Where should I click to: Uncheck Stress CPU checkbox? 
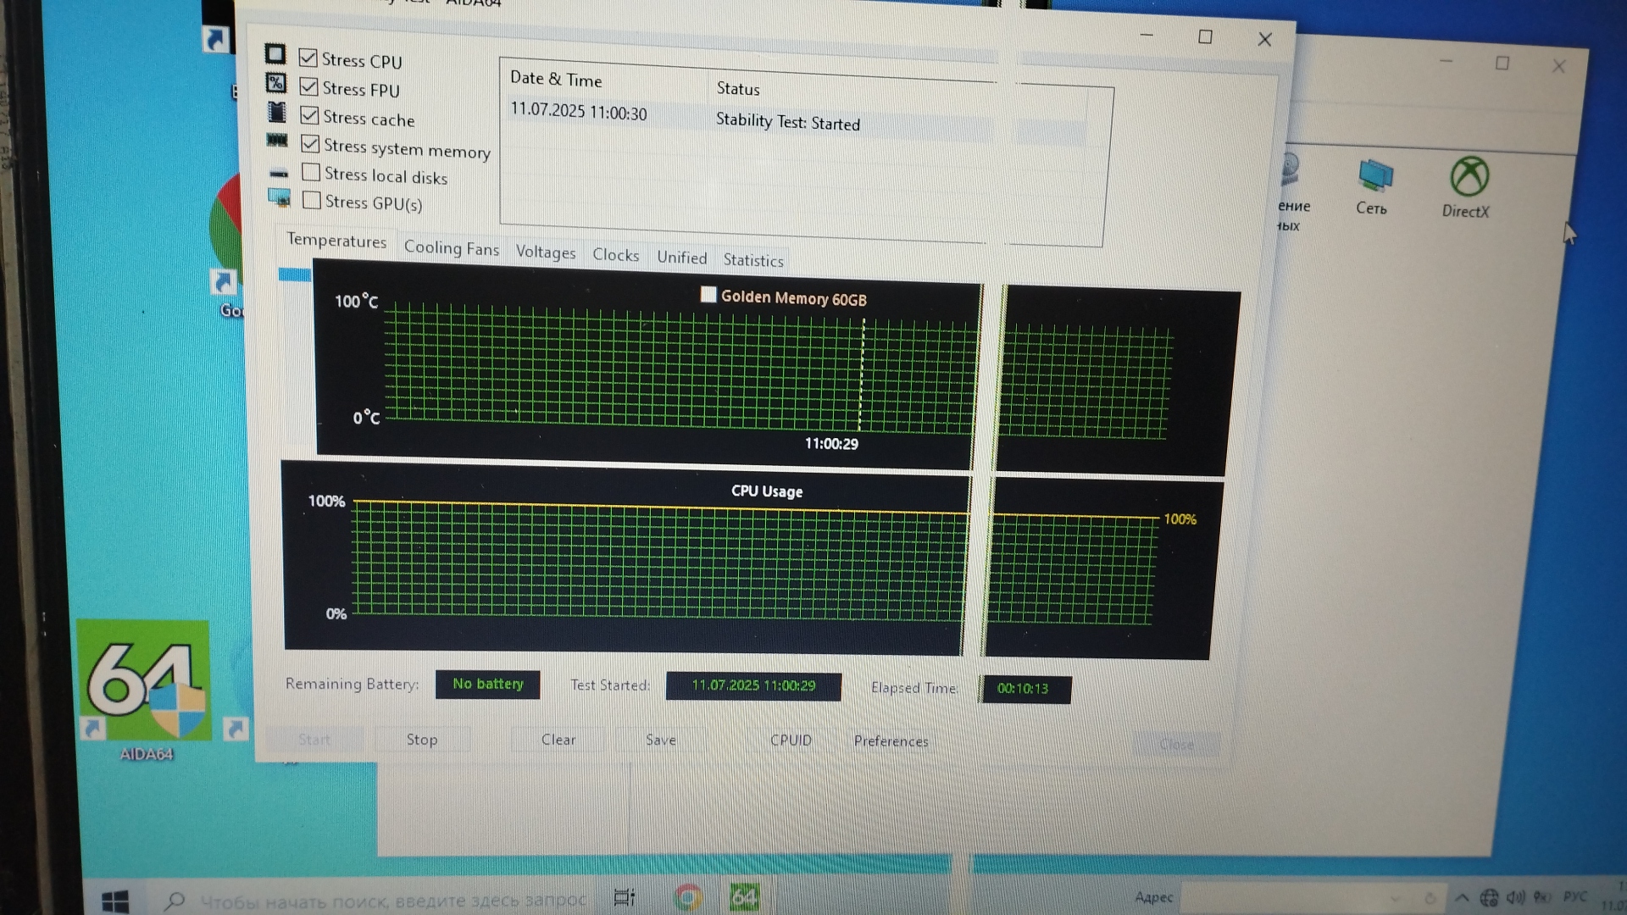308,58
